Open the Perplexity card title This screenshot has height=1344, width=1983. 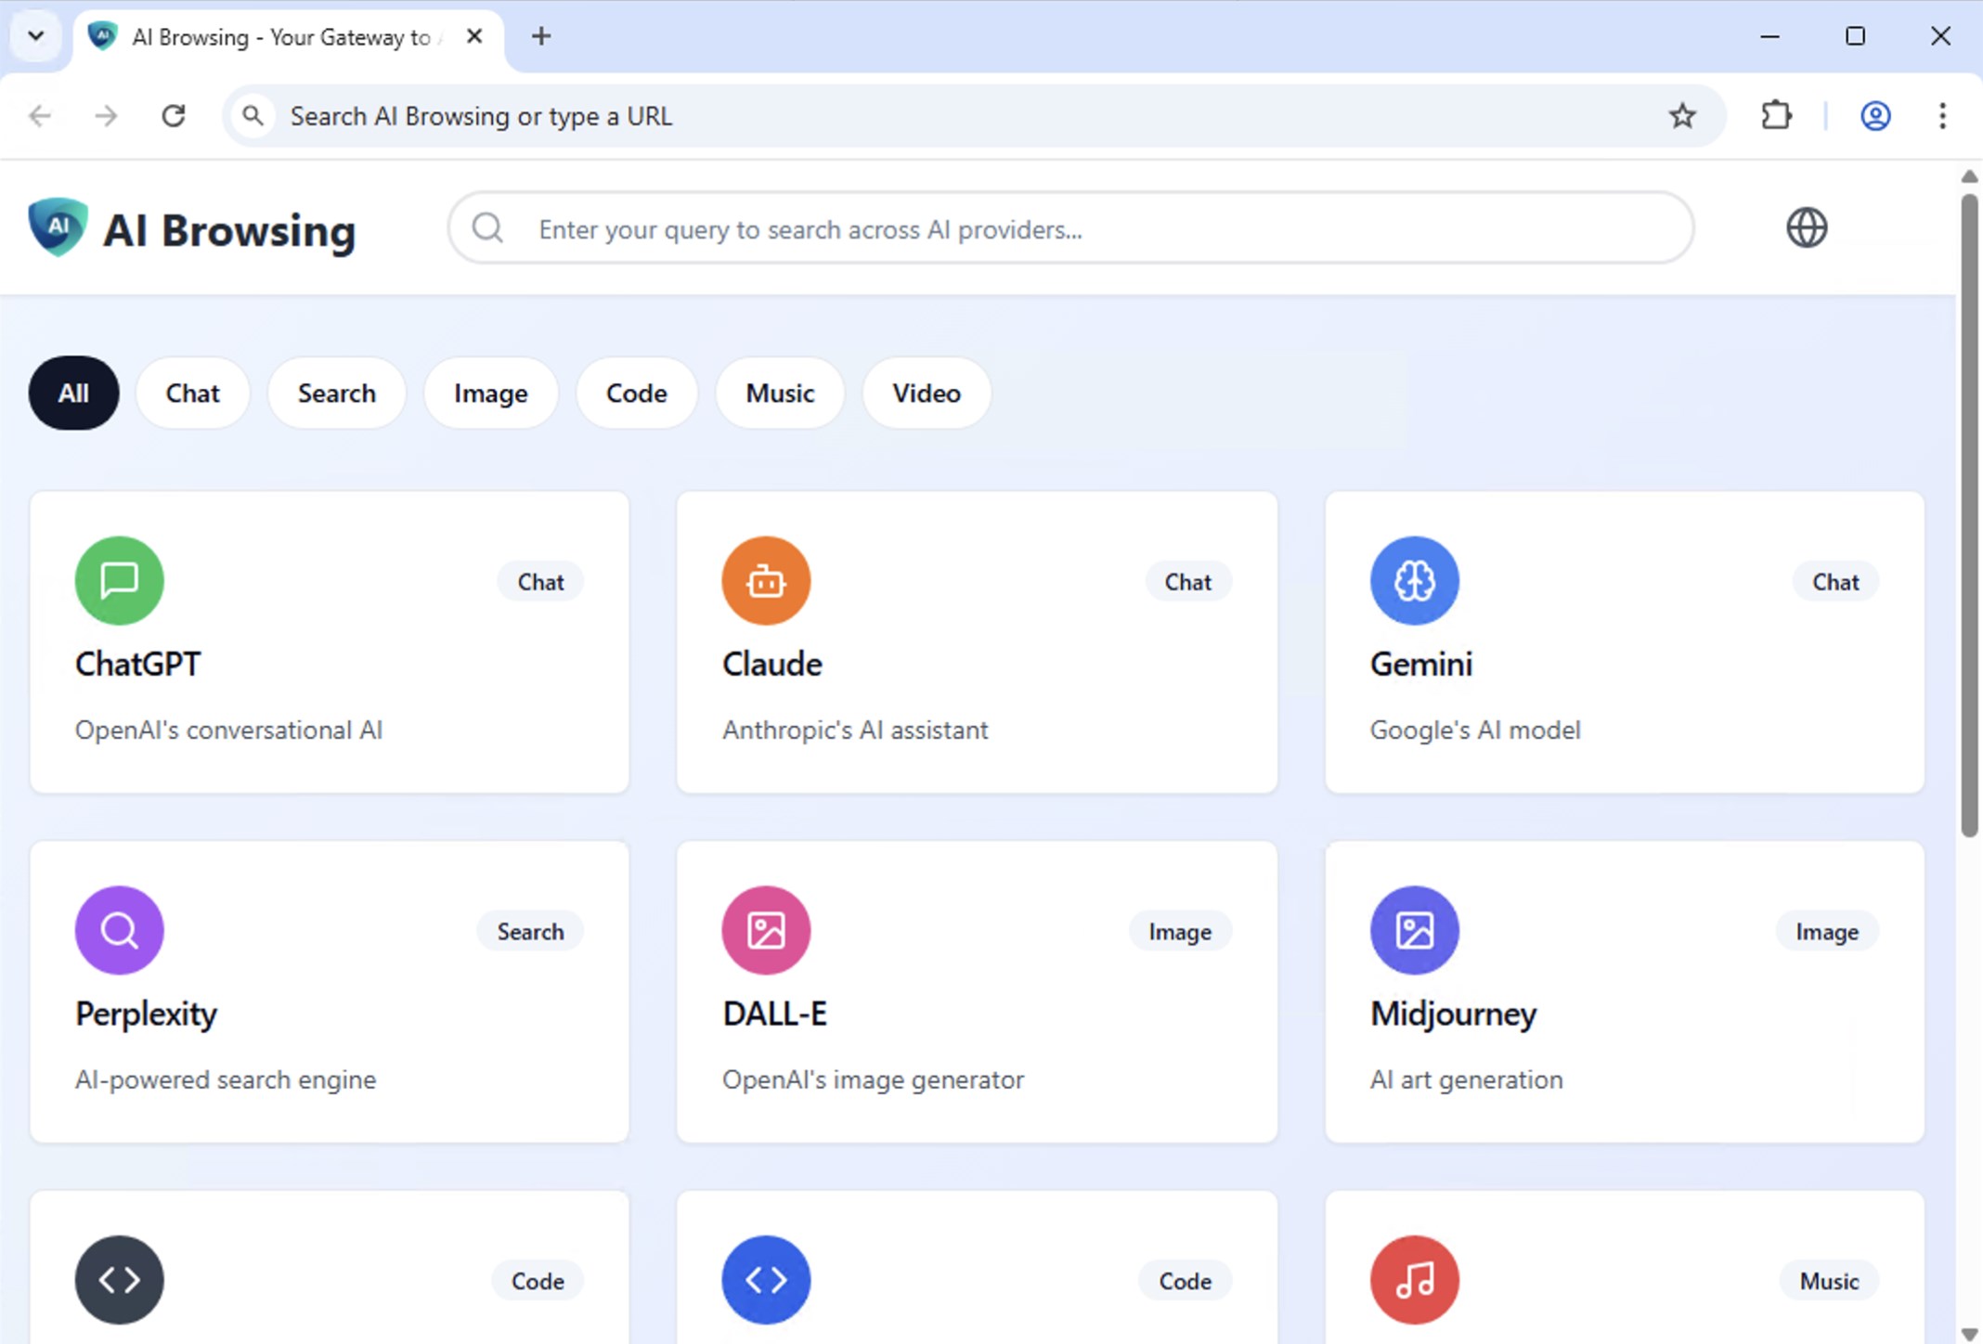(146, 1014)
